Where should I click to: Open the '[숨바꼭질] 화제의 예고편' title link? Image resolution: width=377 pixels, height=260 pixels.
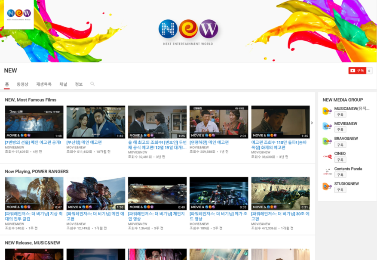[x=279, y=145]
